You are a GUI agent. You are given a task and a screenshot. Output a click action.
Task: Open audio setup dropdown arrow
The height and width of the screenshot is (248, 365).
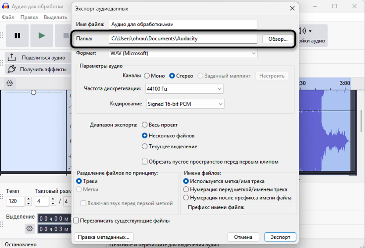310,31
